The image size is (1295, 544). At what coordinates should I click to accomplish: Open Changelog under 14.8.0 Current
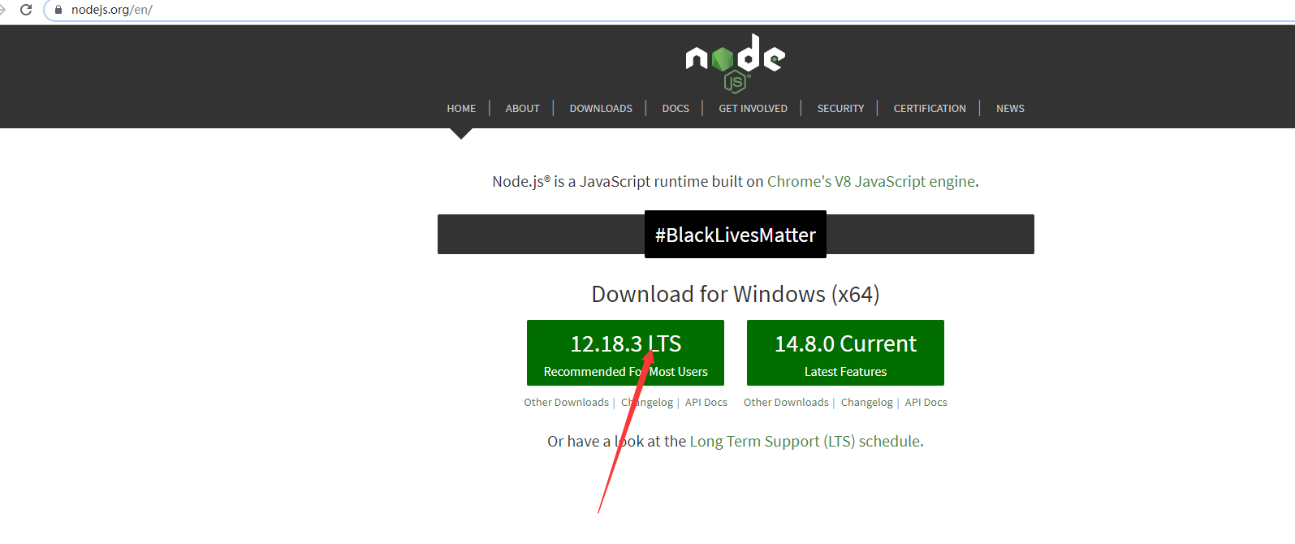click(x=866, y=403)
